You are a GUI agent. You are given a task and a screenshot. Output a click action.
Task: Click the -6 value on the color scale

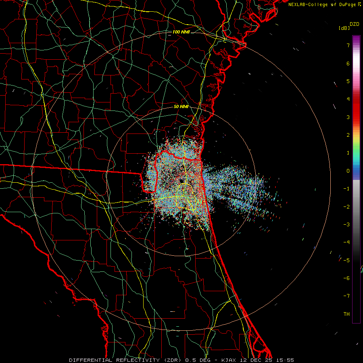tap(346, 278)
